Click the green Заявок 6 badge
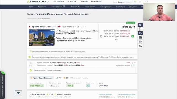Image resolution: width=177 pixels, height=99 pixels. tap(131, 23)
